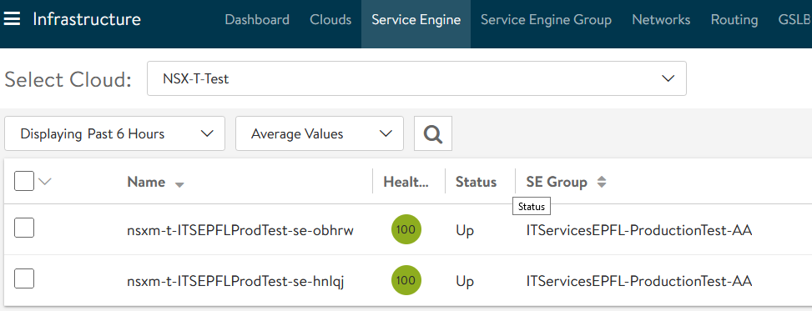Expand the select-all checkbox chevron

click(x=46, y=181)
